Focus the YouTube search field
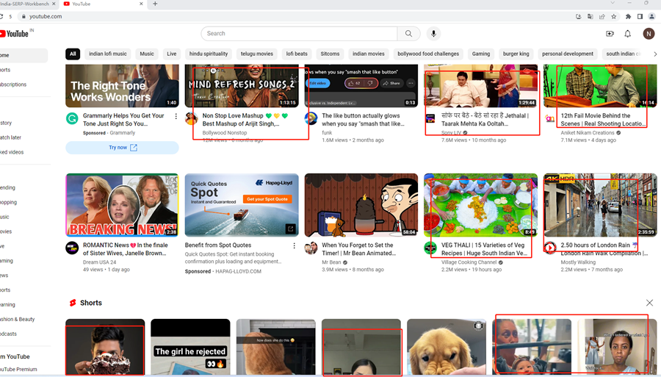Screen dimensions: 661x377 click(300, 34)
